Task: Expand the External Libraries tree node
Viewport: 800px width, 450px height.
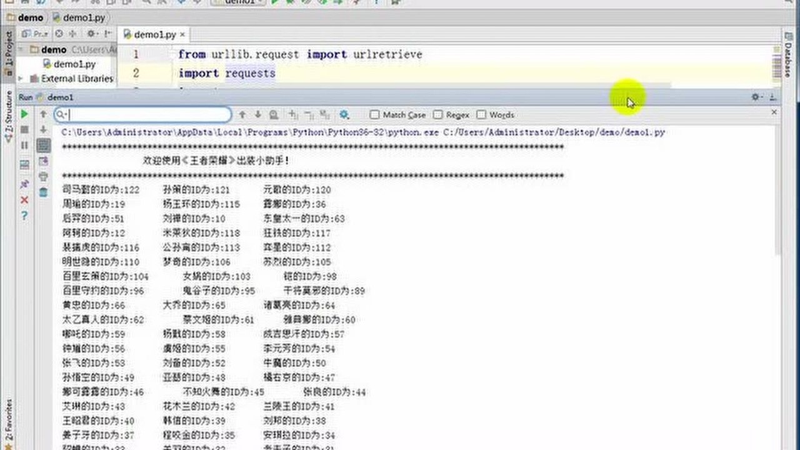Action: (x=21, y=79)
